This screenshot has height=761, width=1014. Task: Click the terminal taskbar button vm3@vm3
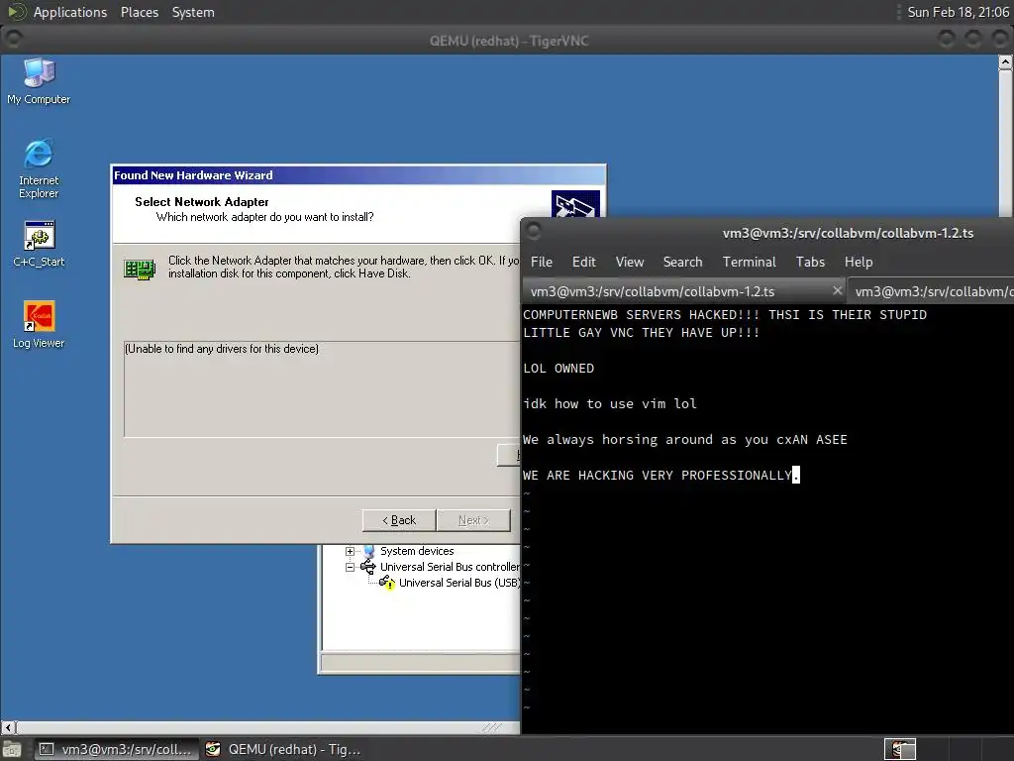click(117, 749)
